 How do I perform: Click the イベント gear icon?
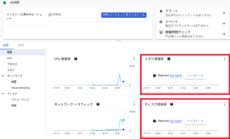(161, 22)
